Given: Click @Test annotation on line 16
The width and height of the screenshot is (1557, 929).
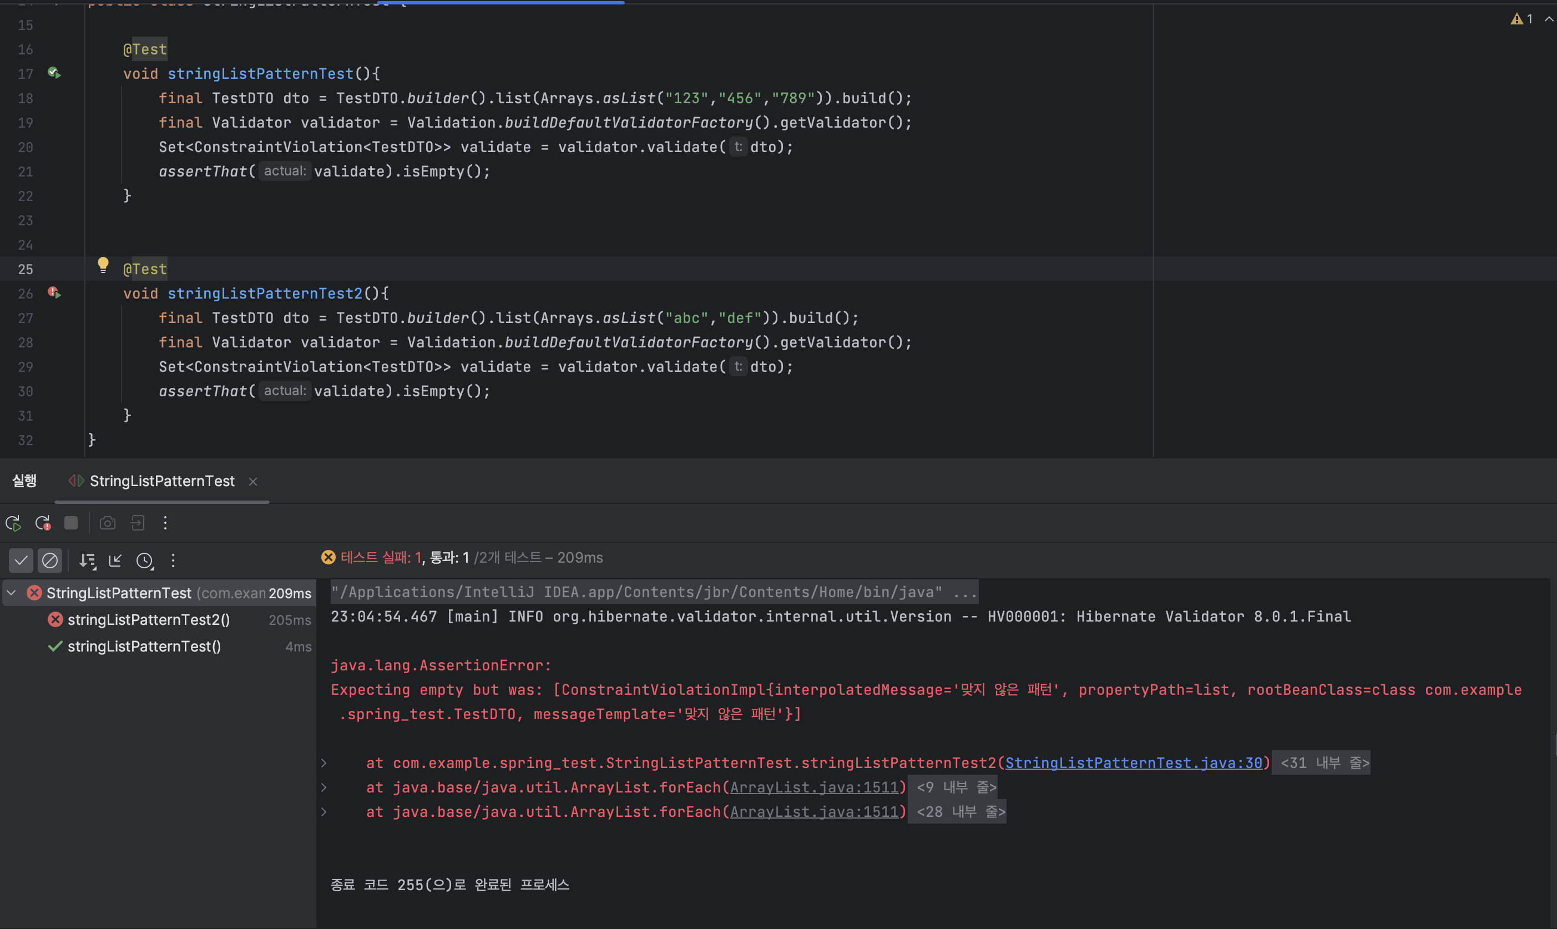Looking at the screenshot, I should coord(145,49).
